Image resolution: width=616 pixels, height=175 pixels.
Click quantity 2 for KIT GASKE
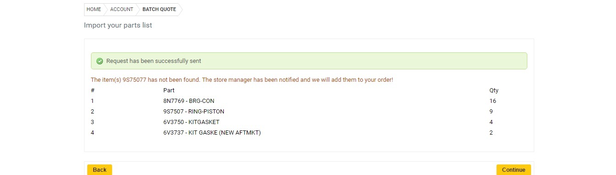[x=492, y=133]
